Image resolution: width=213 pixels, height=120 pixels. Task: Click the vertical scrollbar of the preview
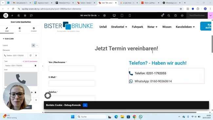[x=212, y=44]
